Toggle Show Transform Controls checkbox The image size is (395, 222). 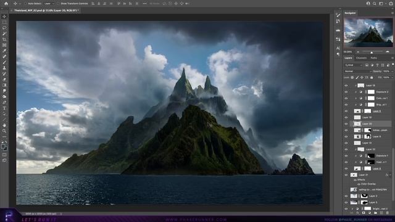coord(59,4)
